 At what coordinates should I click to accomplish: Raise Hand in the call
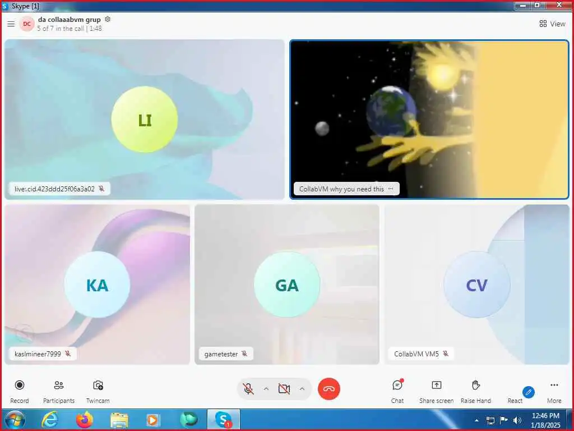coord(475,391)
